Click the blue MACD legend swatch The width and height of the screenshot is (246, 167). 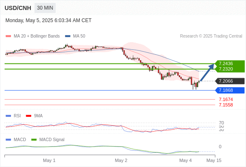8,140
